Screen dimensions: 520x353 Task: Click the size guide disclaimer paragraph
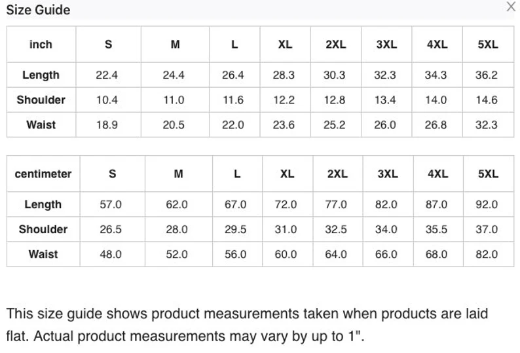[x=247, y=325]
